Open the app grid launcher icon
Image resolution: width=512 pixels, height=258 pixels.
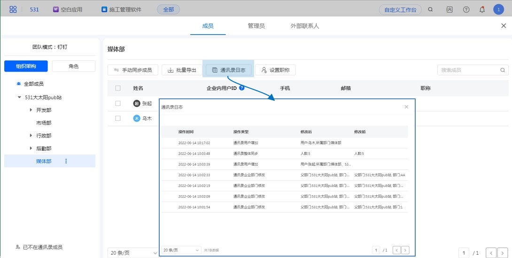pos(13,9)
